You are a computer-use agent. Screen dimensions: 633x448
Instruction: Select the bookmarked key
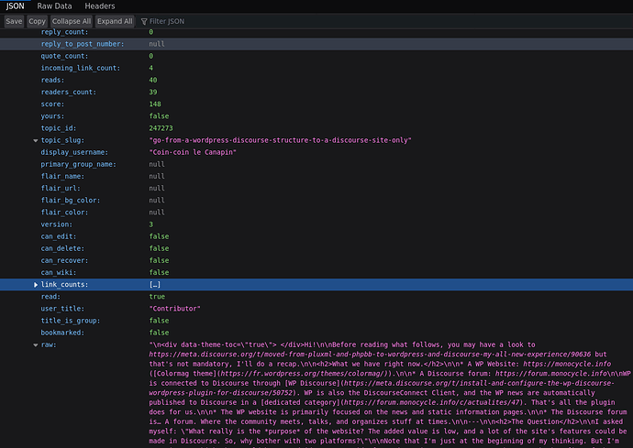click(x=62, y=333)
